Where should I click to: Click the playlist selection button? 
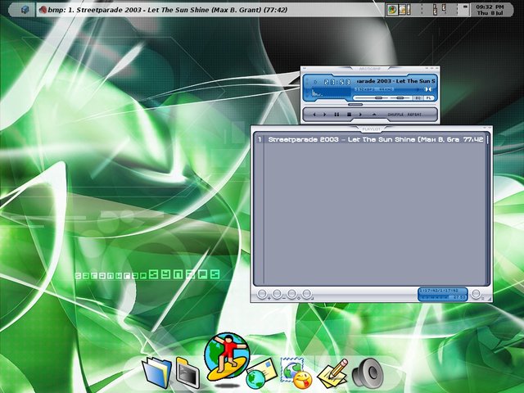tap(291, 294)
